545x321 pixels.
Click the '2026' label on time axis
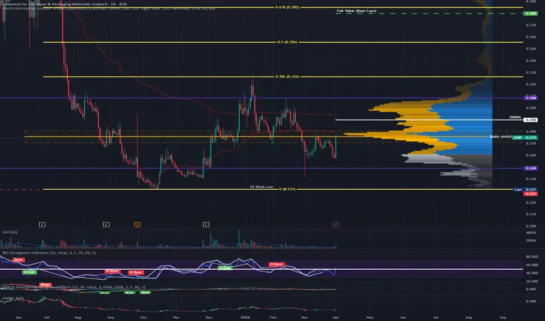click(x=245, y=317)
